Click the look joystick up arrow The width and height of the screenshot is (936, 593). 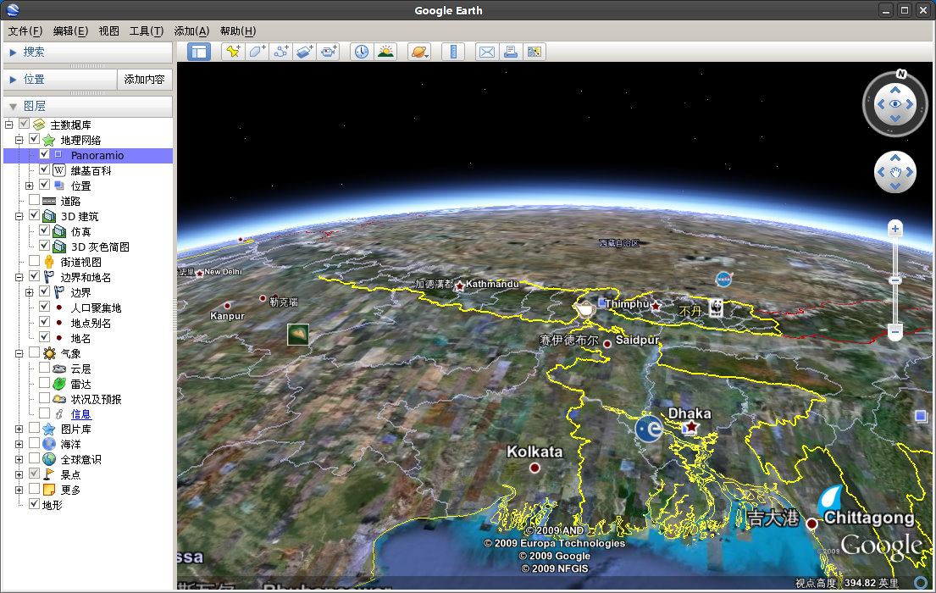click(894, 90)
